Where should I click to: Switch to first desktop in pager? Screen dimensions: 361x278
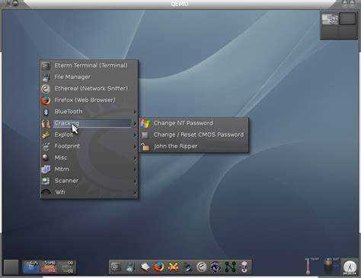click(x=330, y=18)
